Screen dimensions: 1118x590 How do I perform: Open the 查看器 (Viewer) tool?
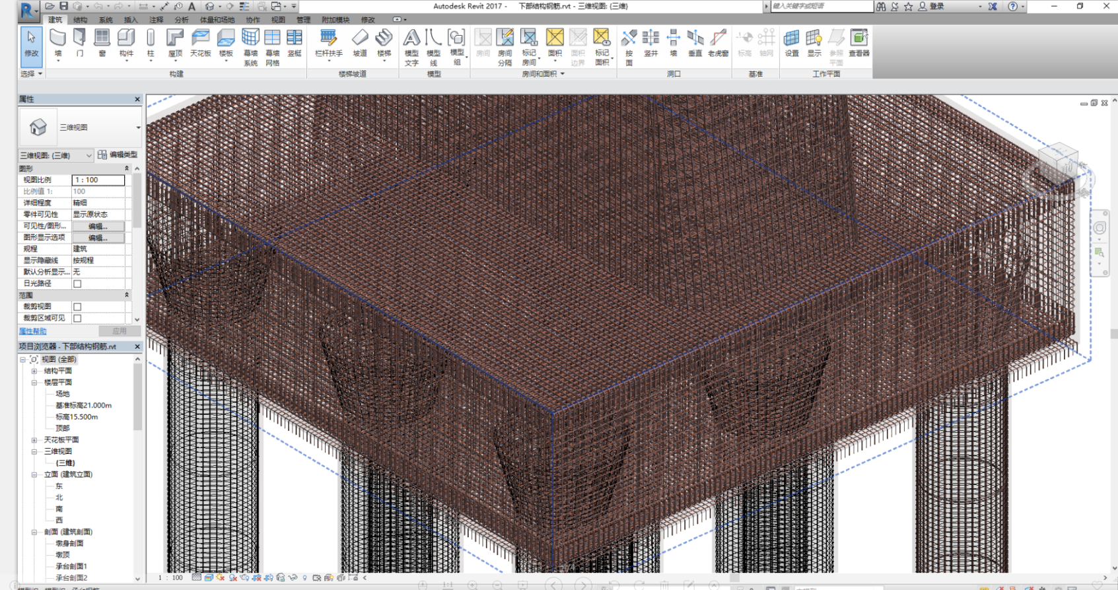pyautogui.click(x=859, y=44)
